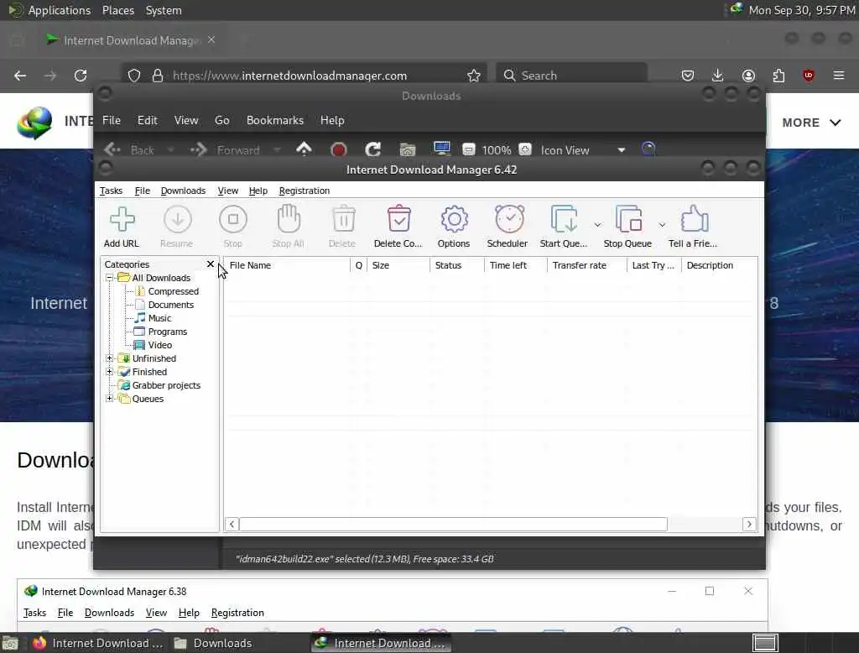Click the Reload icon in the file manager toolbar
Viewport: 859px width, 653px height.
pyautogui.click(x=373, y=149)
